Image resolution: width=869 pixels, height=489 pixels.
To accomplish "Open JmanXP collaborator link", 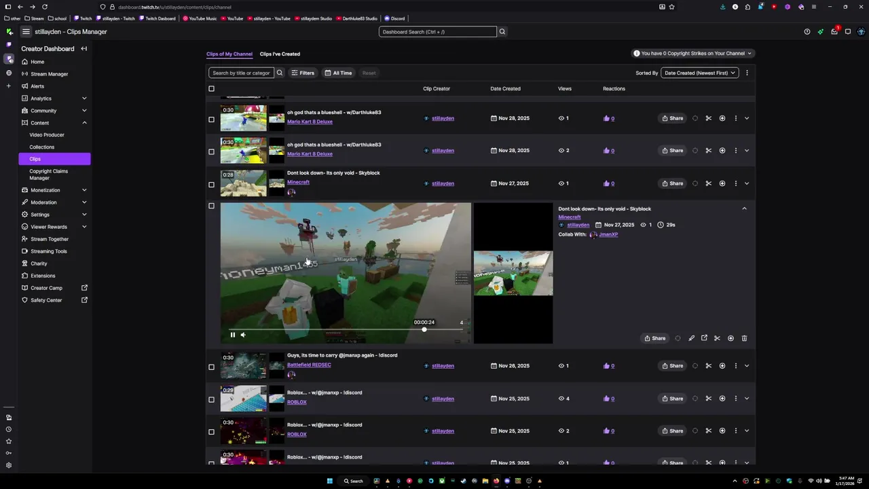I will (608, 234).
